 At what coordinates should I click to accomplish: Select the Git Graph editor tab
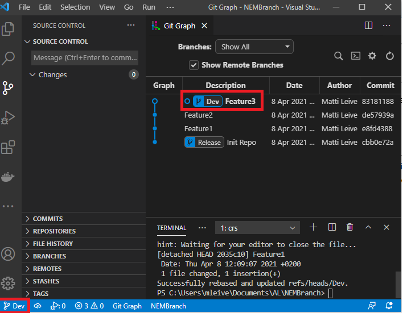(179, 26)
